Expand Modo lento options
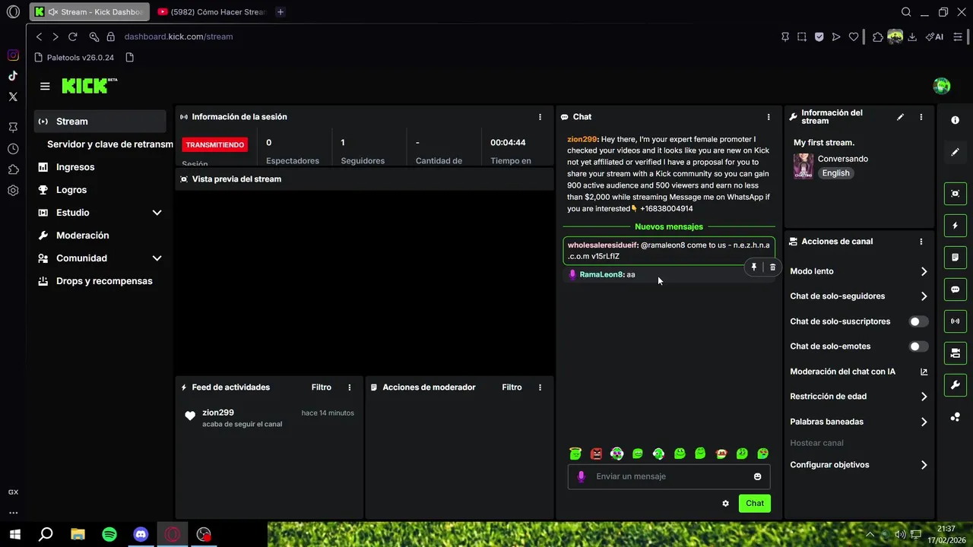The image size is (973, 547). (859, 271)
